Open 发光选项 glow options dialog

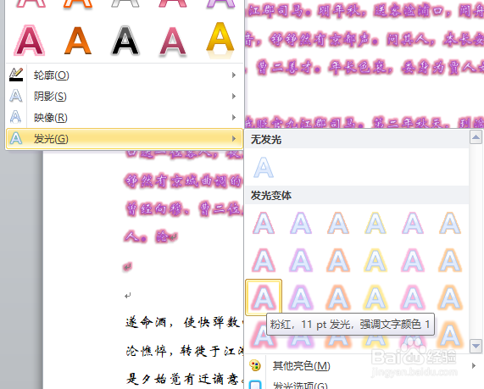pos(363,384)
